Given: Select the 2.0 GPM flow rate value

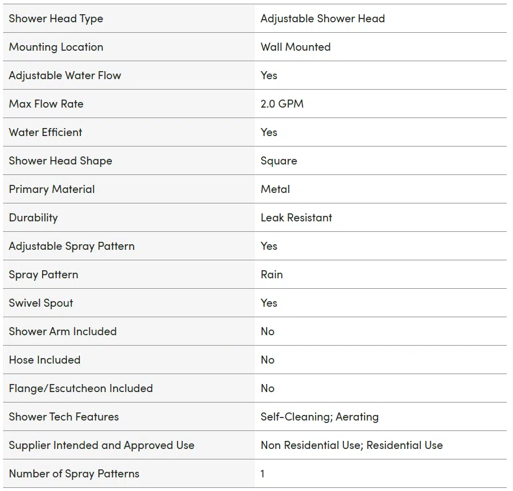Looking at the screenshot, I should pos(282,104).
